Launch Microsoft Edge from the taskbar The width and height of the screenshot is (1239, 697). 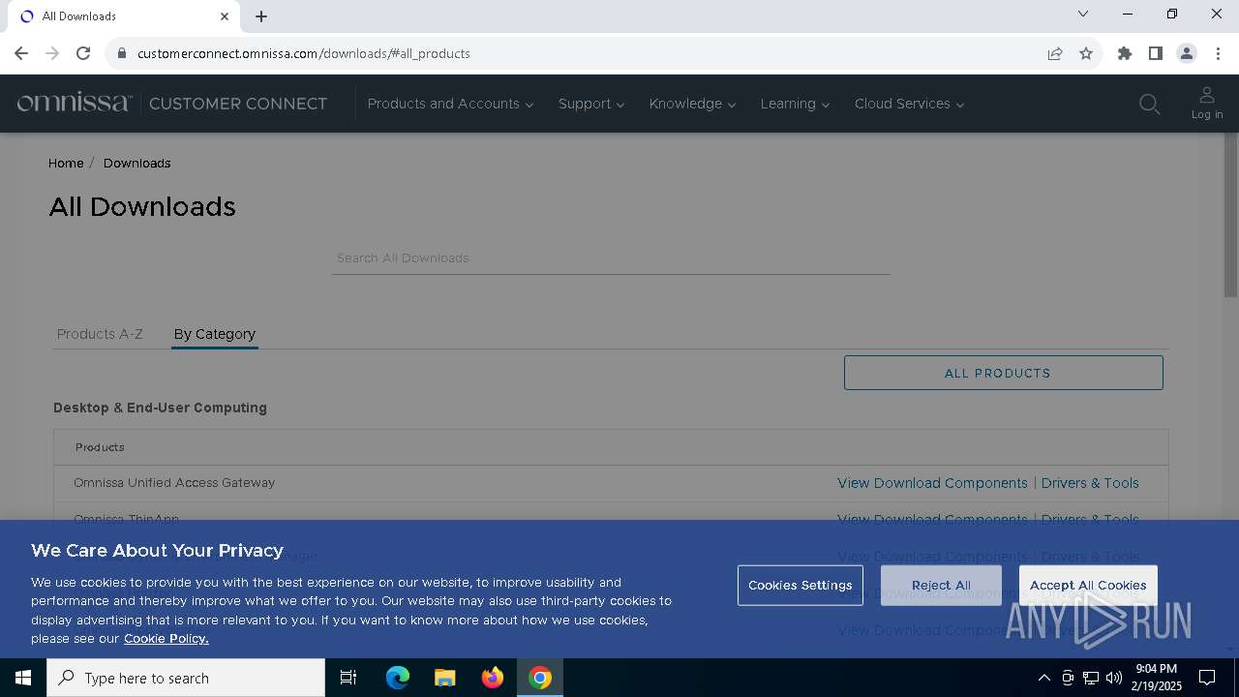[398, 678]
